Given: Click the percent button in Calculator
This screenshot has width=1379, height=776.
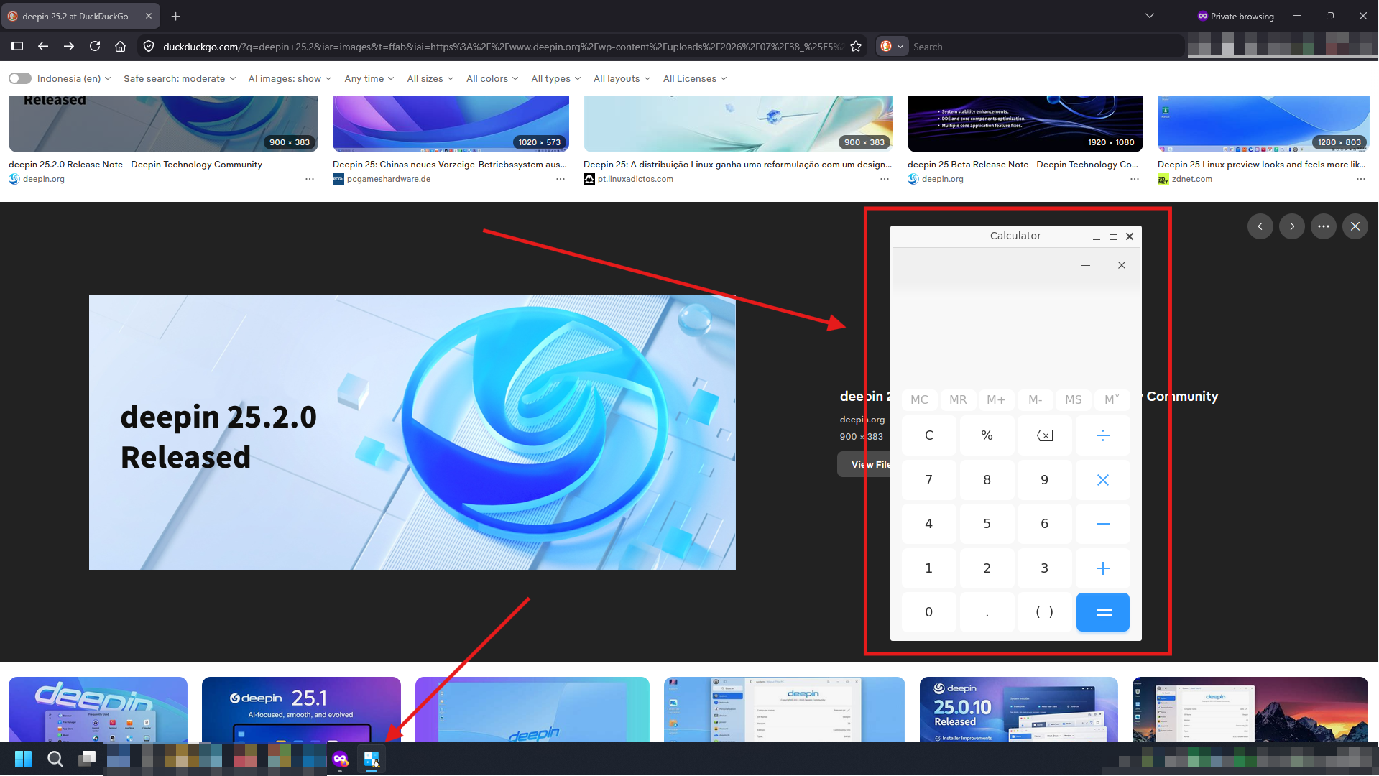Looking at the screenshot, I should point(987,435).
